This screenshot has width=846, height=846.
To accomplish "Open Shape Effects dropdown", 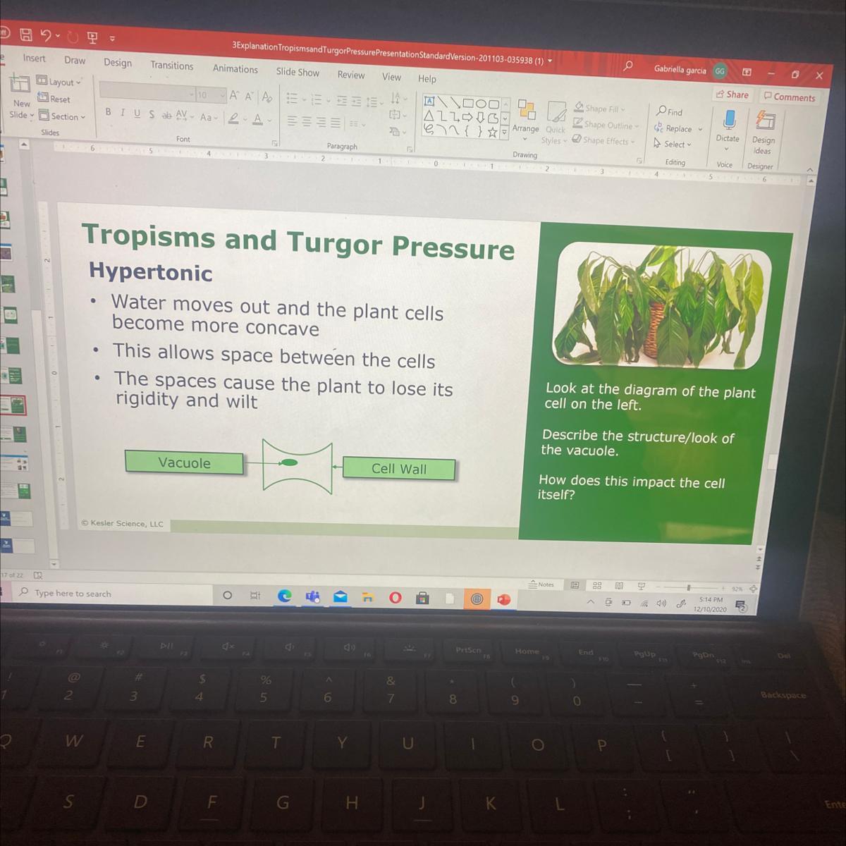I will click(603, 140).
